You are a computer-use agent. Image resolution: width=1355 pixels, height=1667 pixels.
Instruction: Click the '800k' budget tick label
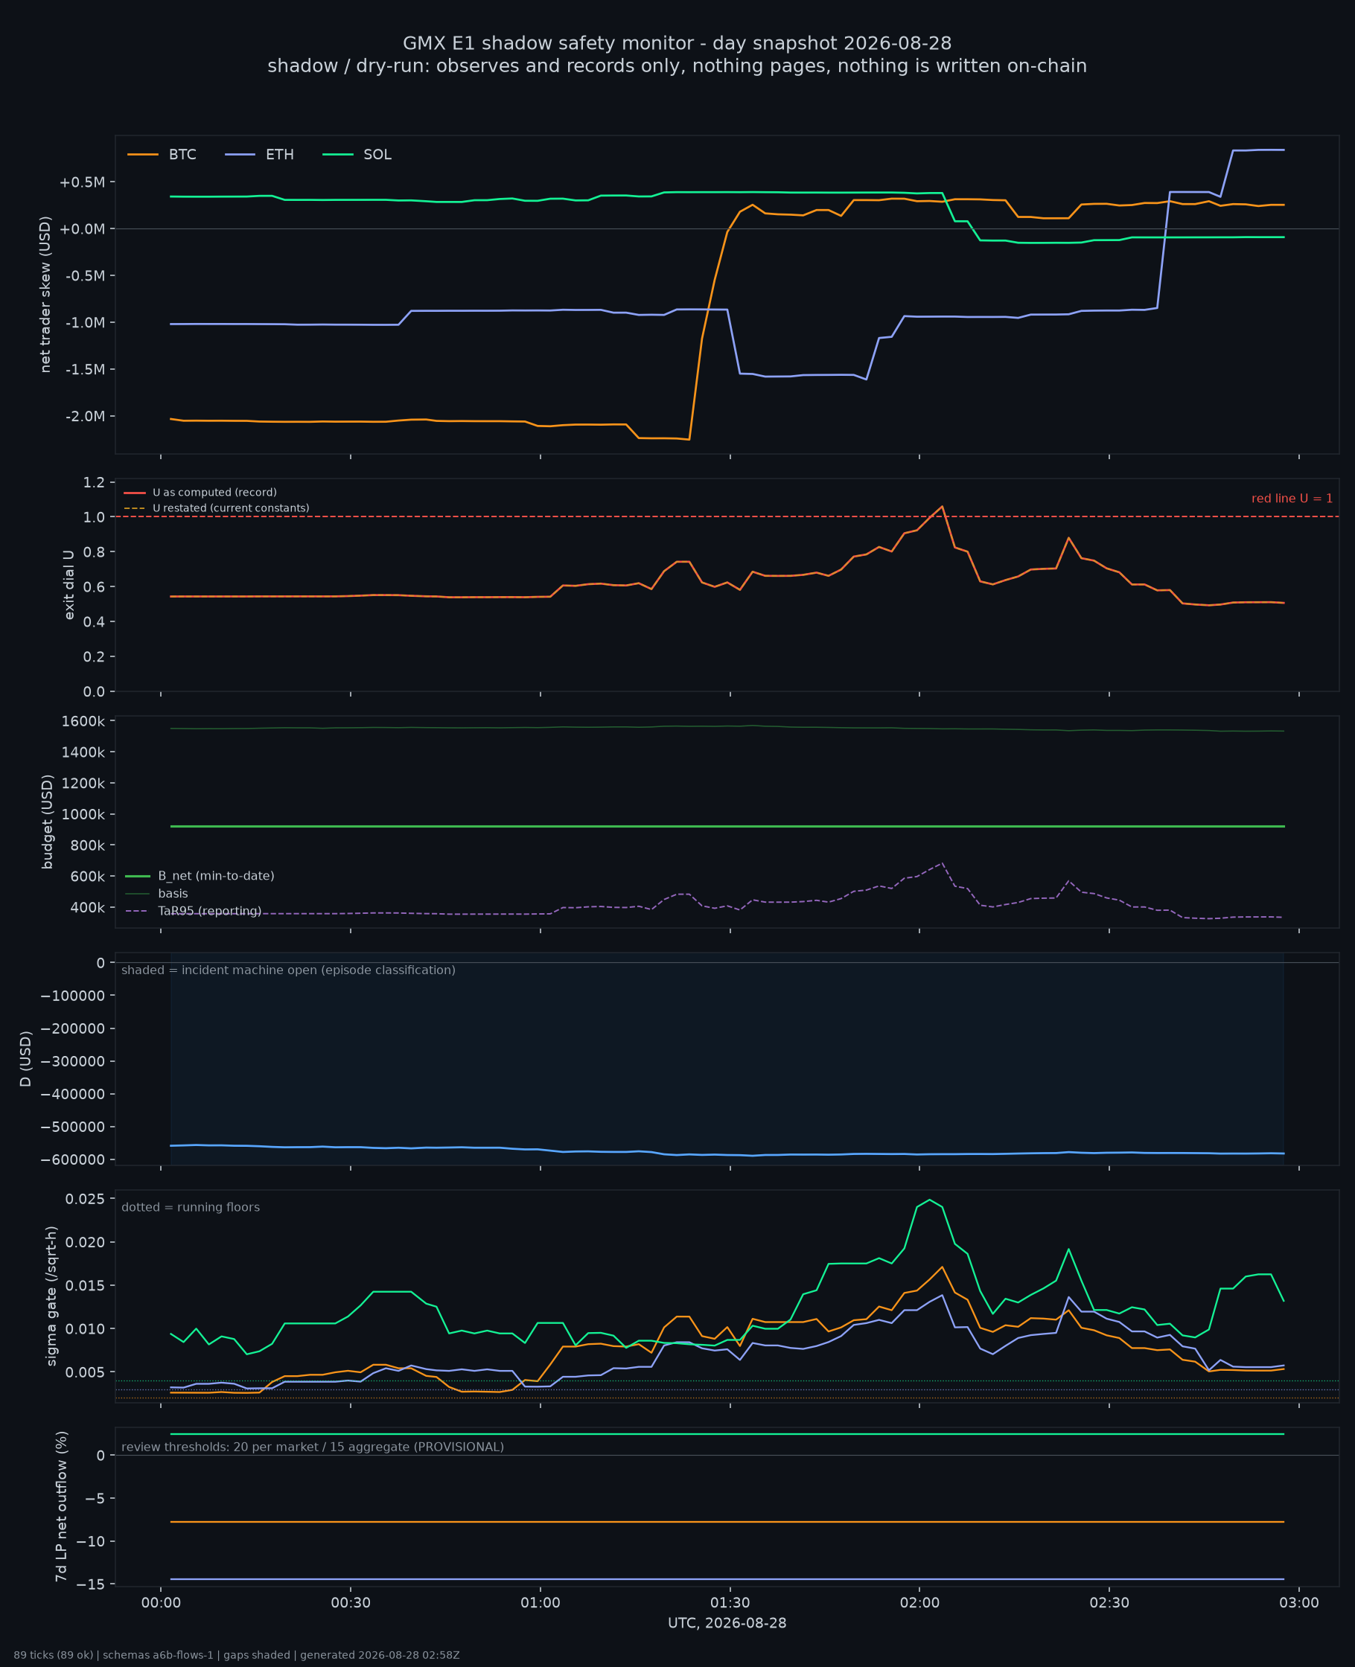86,845
